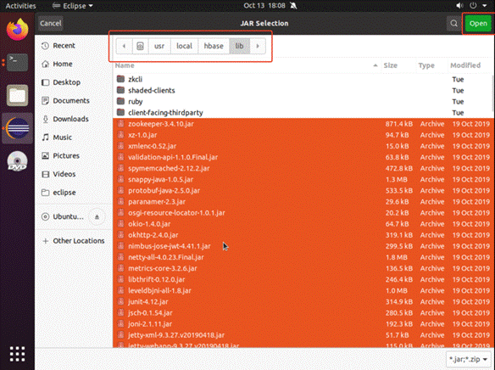Navigate to hbase in path bar
495x370 pixels.
coord(214,46)
